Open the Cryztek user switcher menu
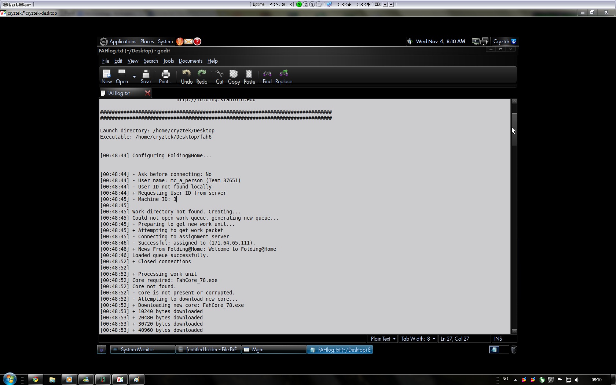The height and width of the screenshot is (385, 616). [505, 41]
